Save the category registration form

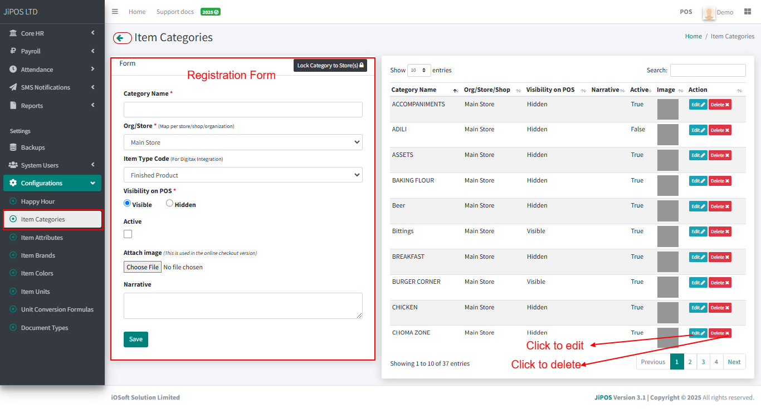coord(135,339)
